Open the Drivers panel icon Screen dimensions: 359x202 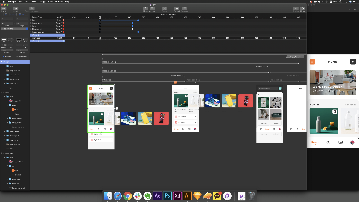(145, 8)
